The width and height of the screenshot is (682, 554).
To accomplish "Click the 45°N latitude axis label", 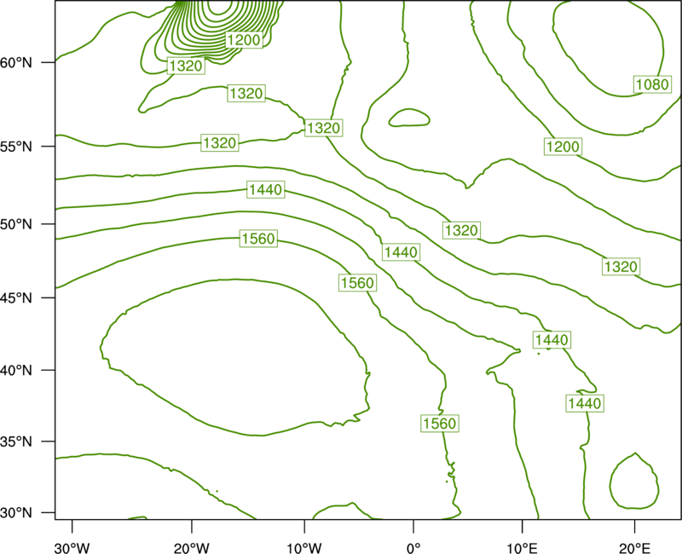I will [x=16, y=297].
